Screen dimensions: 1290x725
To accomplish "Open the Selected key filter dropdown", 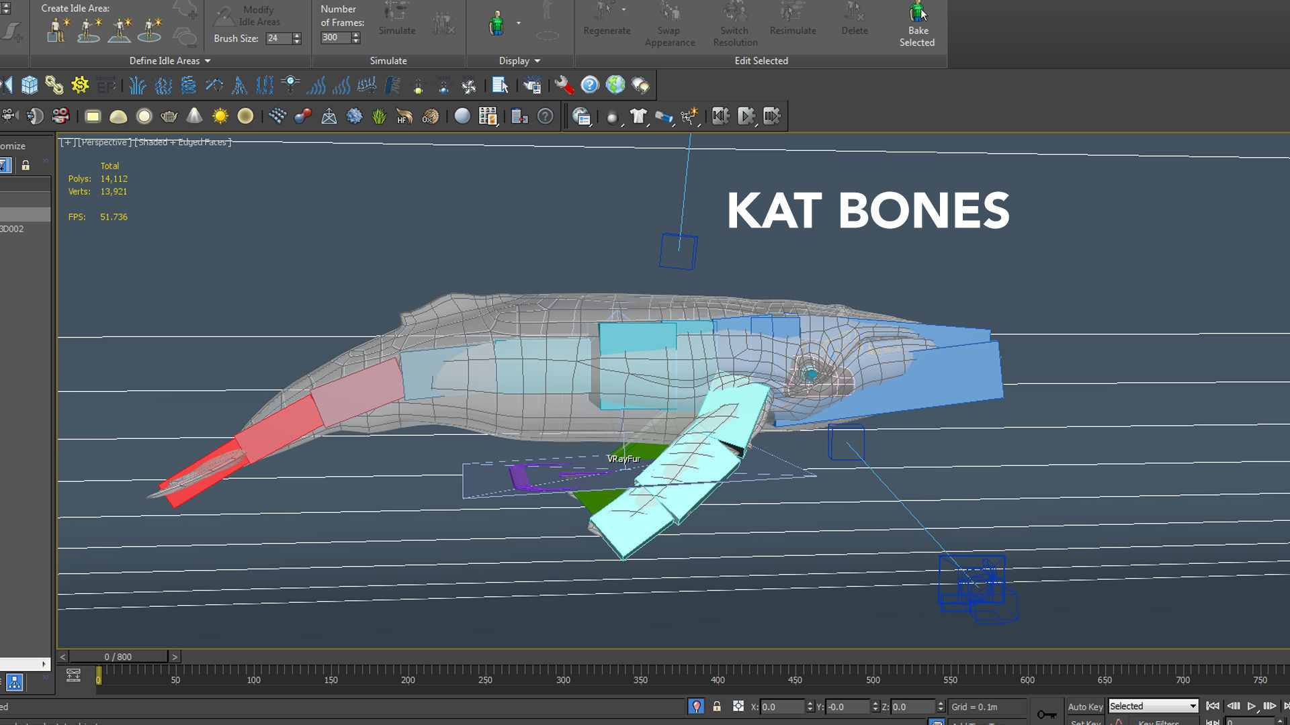I will [x=1153, y=706].
